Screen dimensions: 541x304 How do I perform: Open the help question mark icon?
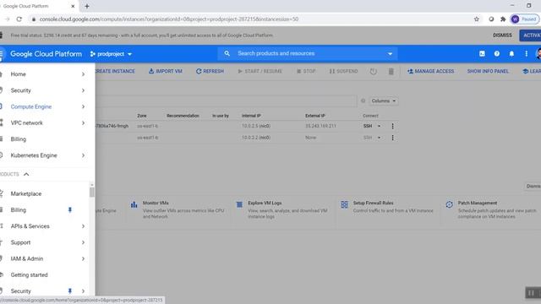(x=496, y=54)
